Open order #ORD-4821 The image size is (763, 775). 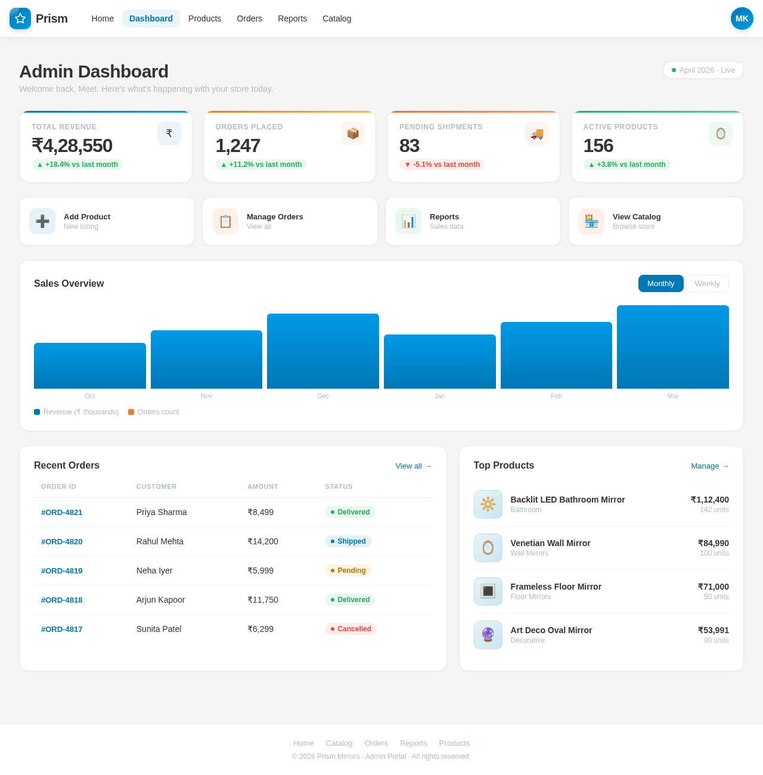[61, 512]
